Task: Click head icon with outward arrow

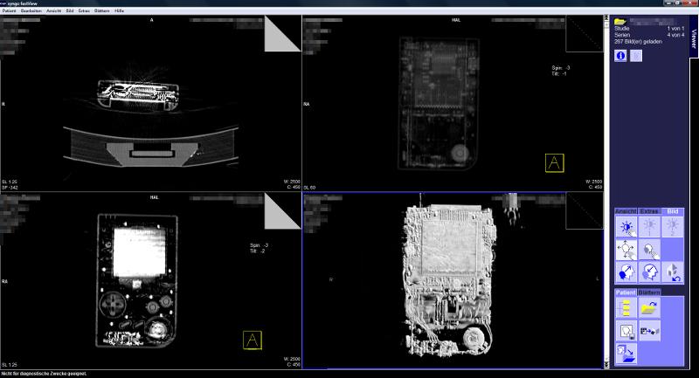Action: 626,272
